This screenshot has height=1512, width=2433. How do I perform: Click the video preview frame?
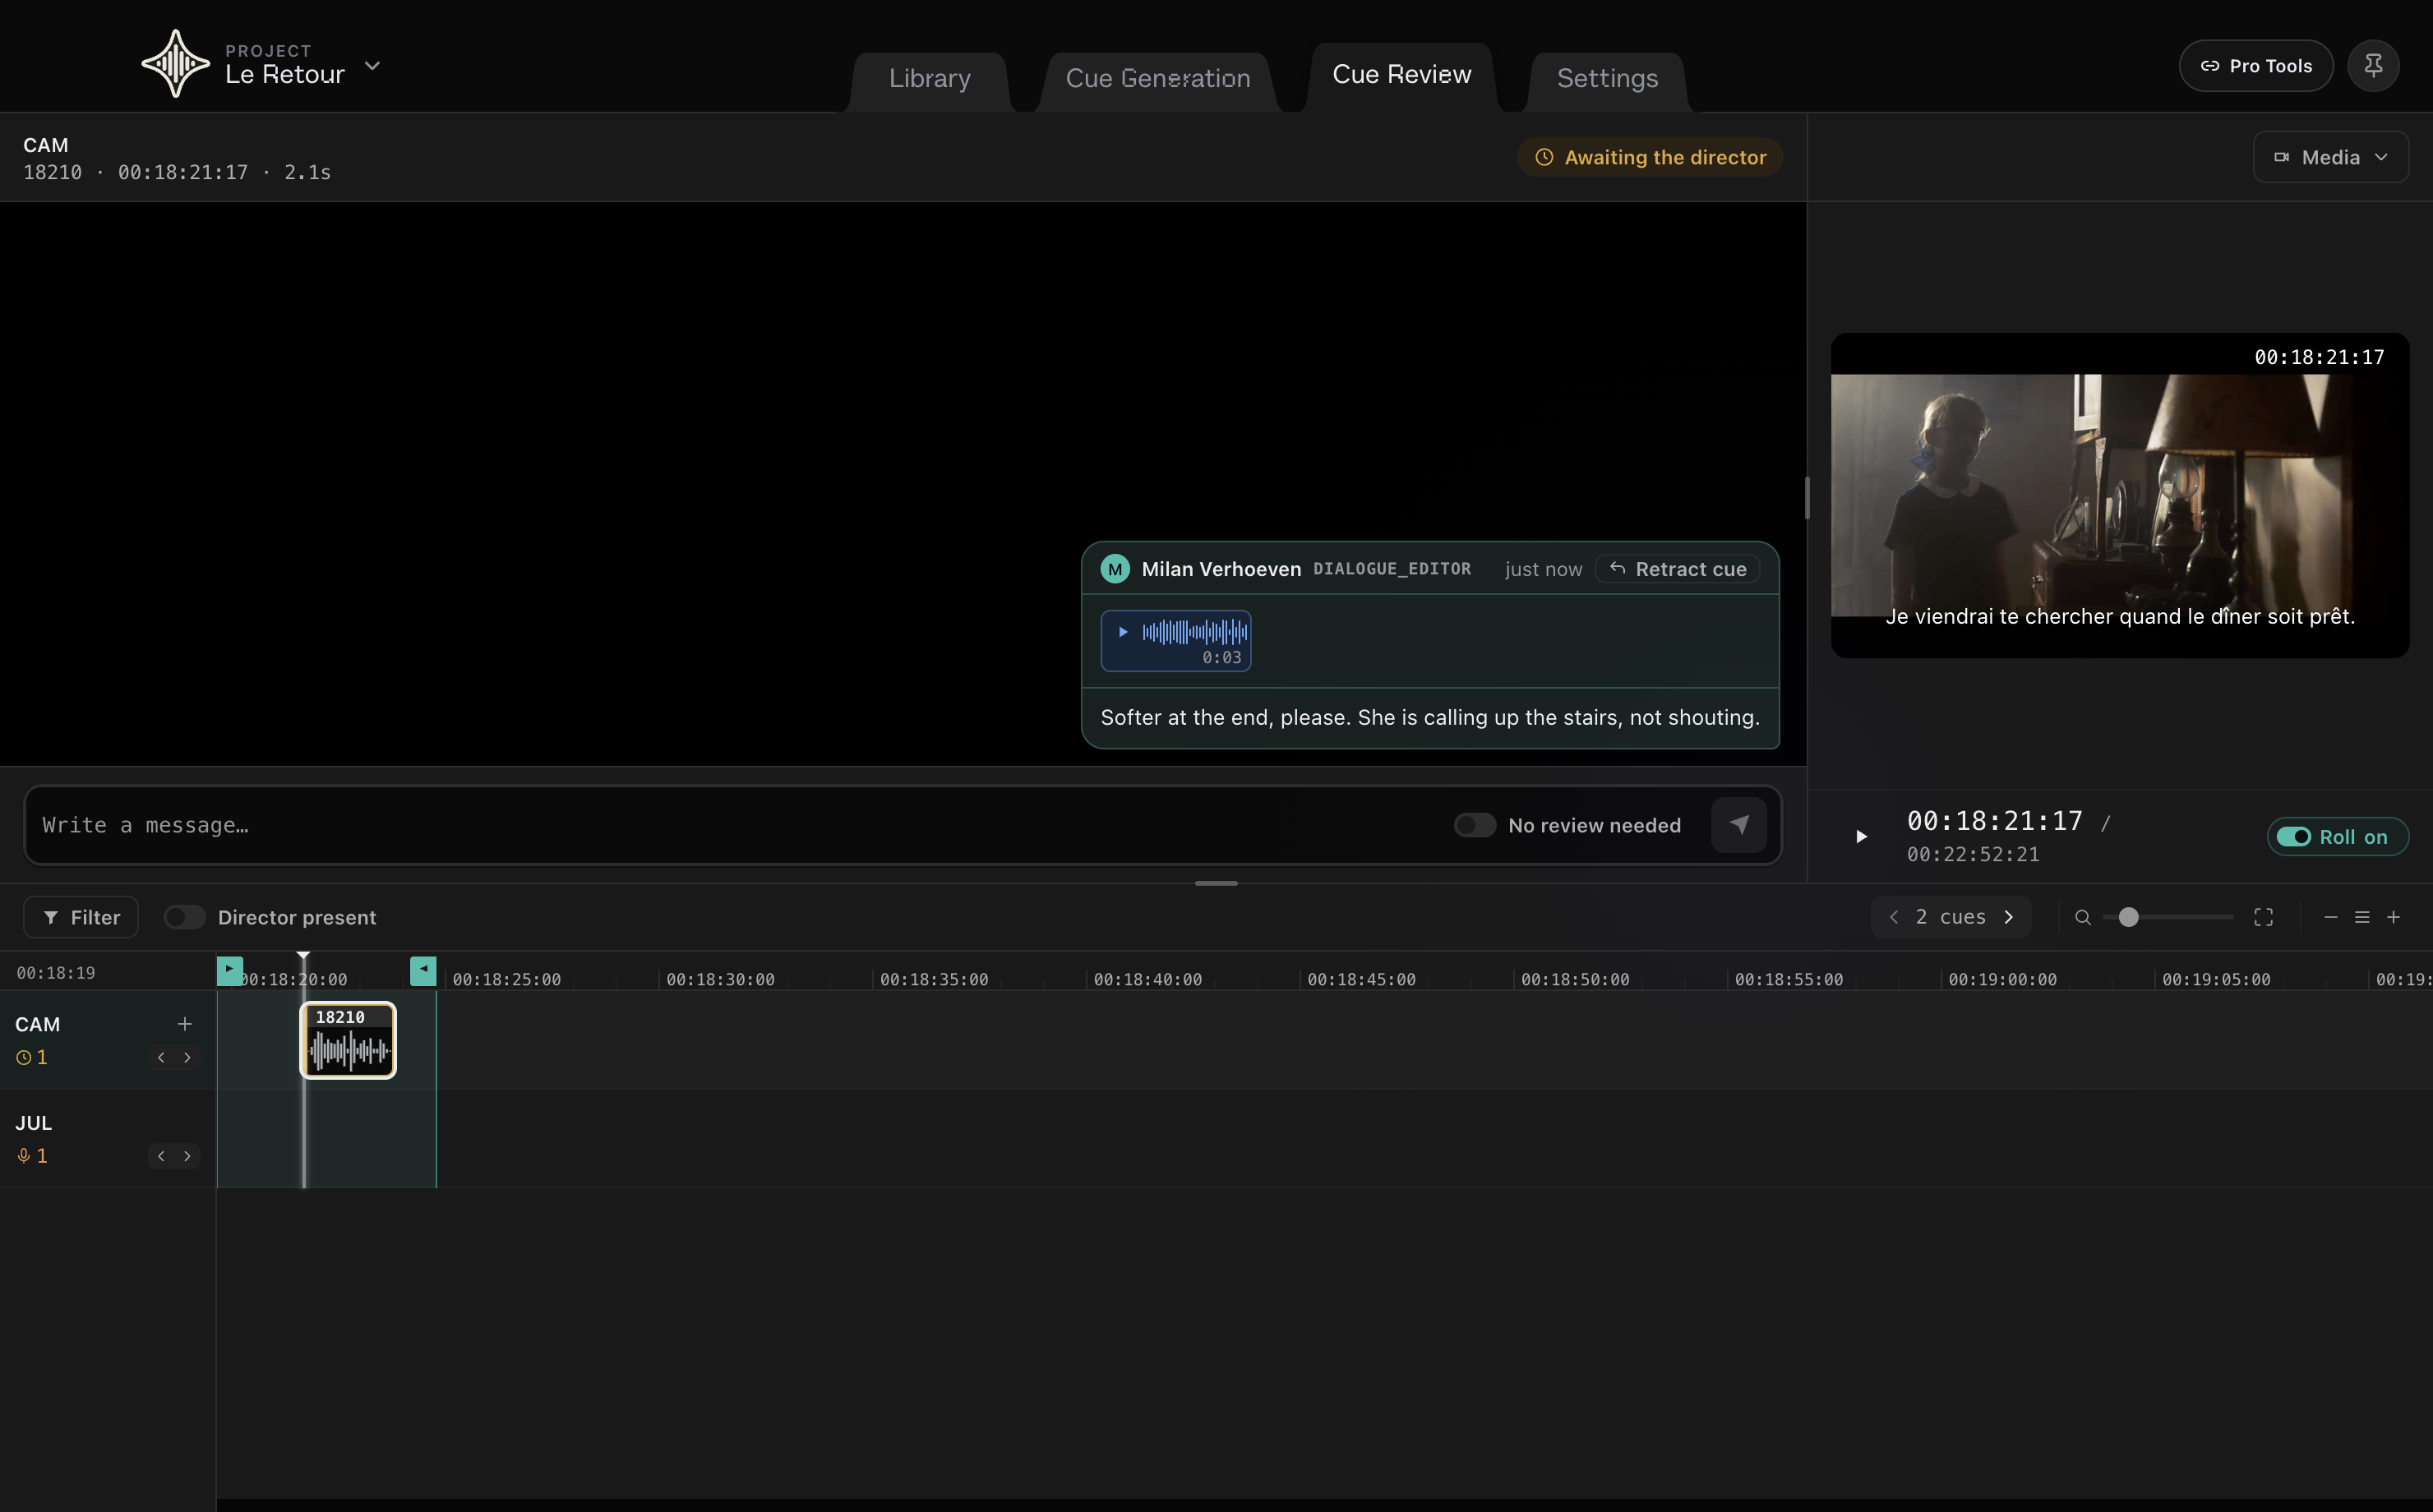(x=2120, y=495)
